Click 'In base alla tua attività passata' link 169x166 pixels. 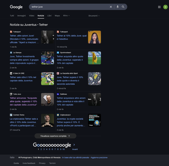coord(76,157)
